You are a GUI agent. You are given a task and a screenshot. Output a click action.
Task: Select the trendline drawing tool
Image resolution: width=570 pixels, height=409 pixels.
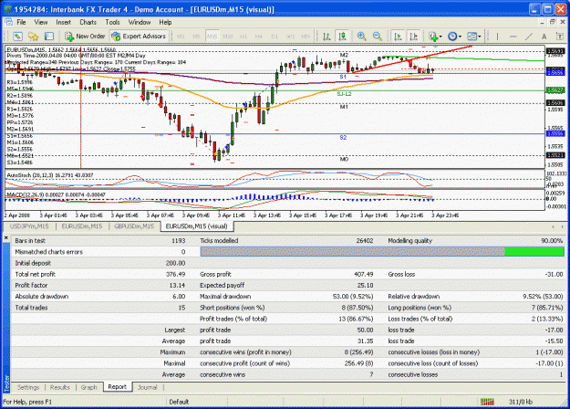[529, 37]
